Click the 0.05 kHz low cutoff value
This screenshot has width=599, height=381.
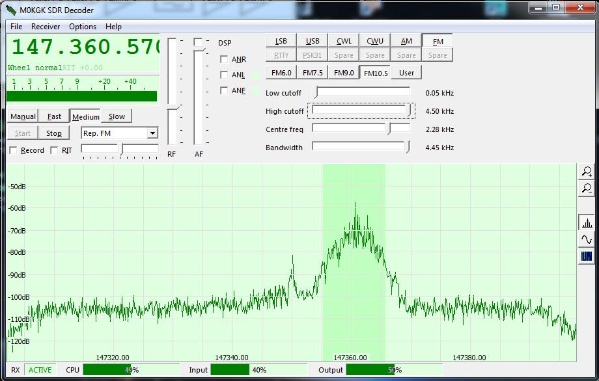(x=439, y=93)
